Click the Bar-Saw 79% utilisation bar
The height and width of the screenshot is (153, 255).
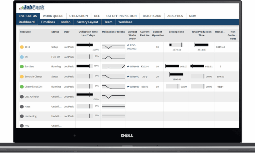(84, 66)
